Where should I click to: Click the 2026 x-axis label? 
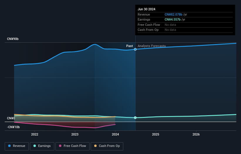click(196, 134)
